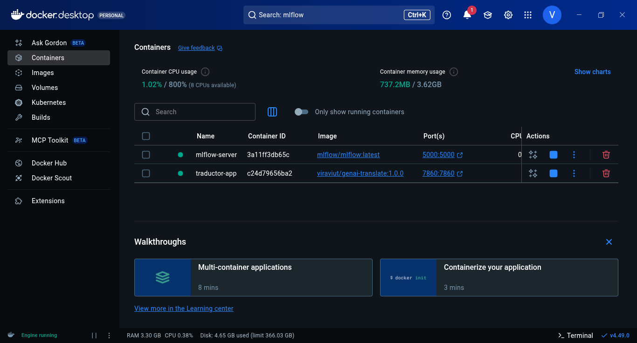Click info icon next to Container memory usage

pos(454,72)
